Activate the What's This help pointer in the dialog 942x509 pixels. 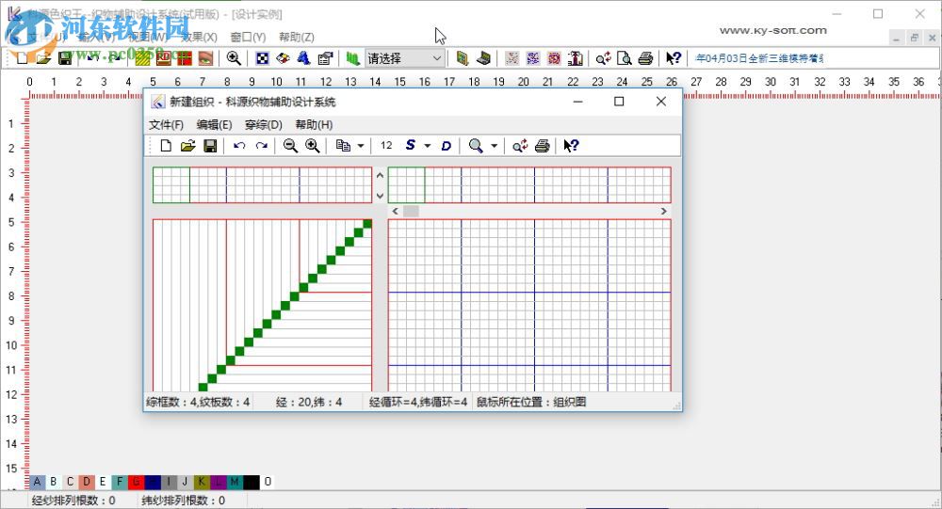coord(571,146)
